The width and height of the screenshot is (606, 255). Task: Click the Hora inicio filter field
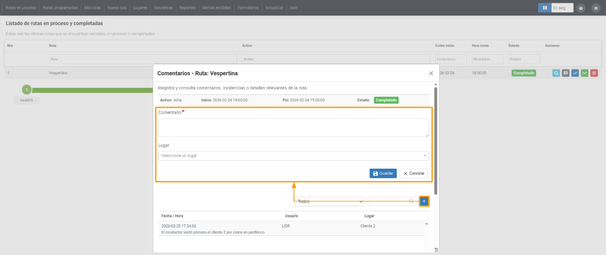[x=487, y=59]
